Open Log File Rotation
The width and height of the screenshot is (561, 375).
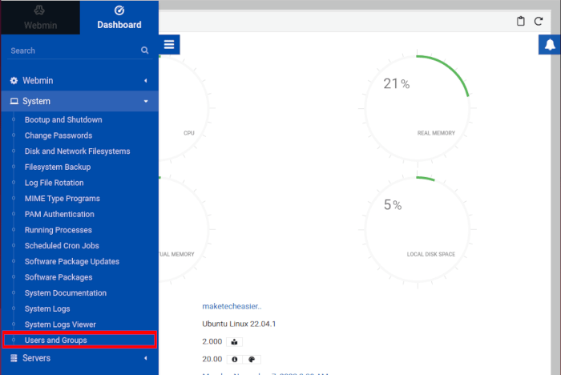[x=54, y=183]
